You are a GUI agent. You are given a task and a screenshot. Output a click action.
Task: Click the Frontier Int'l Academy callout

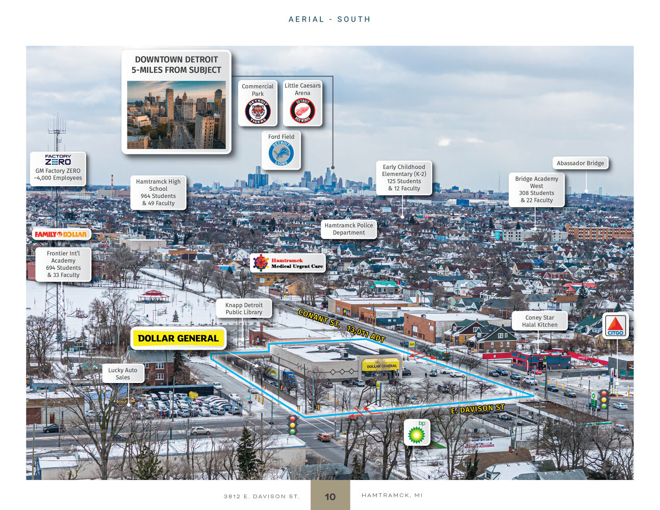point(63,264)
